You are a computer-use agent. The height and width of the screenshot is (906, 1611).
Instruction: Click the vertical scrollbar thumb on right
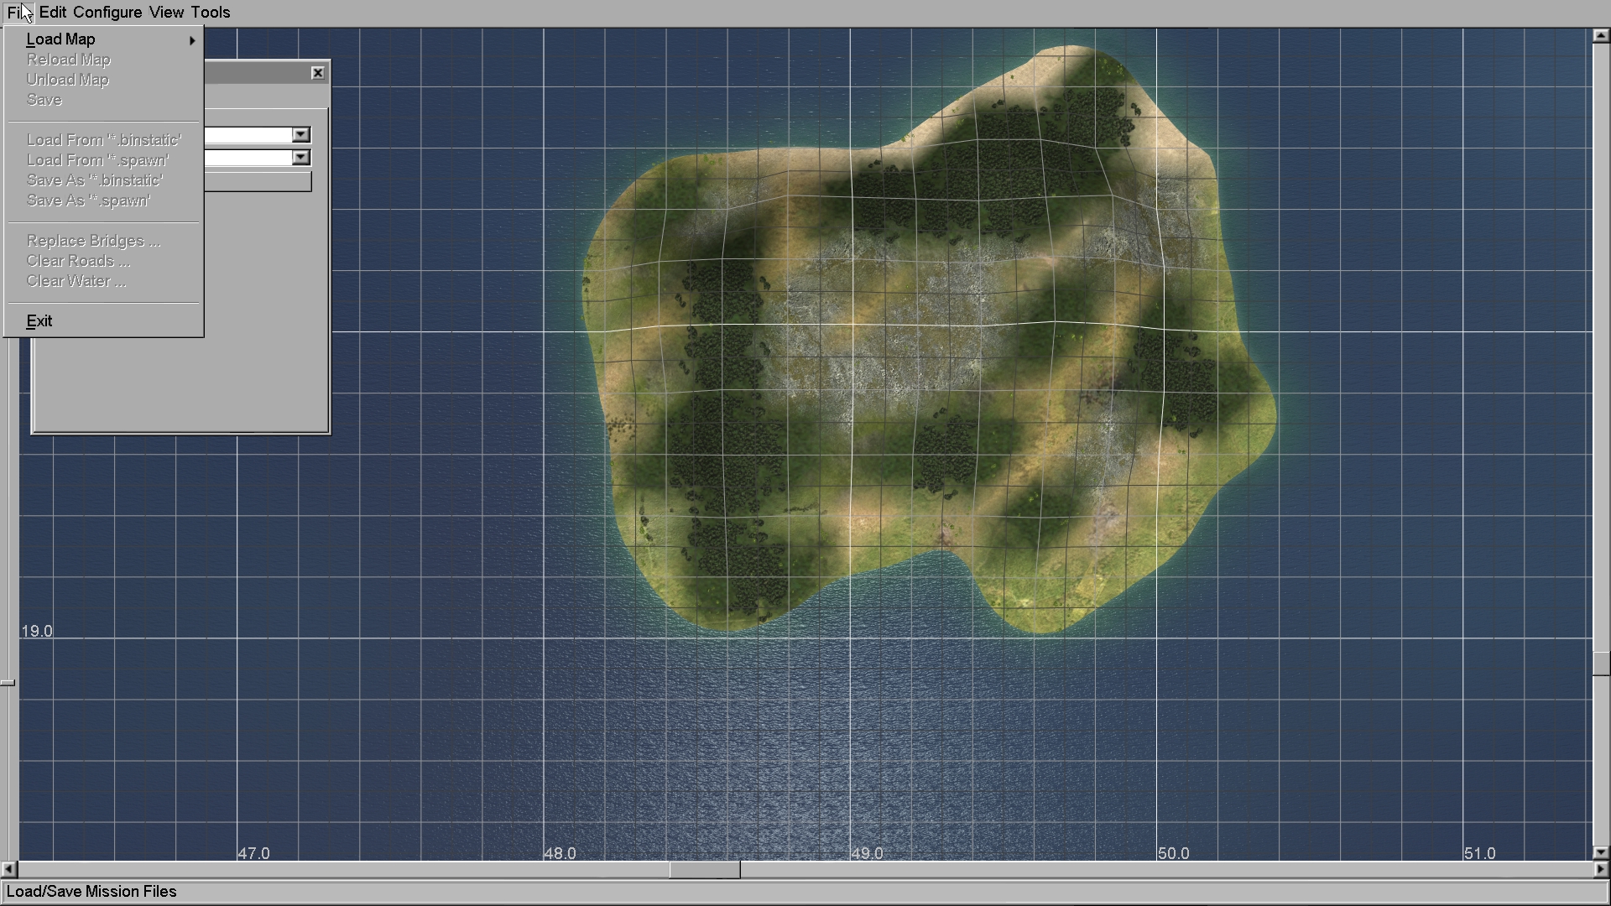coord(1601,663)
